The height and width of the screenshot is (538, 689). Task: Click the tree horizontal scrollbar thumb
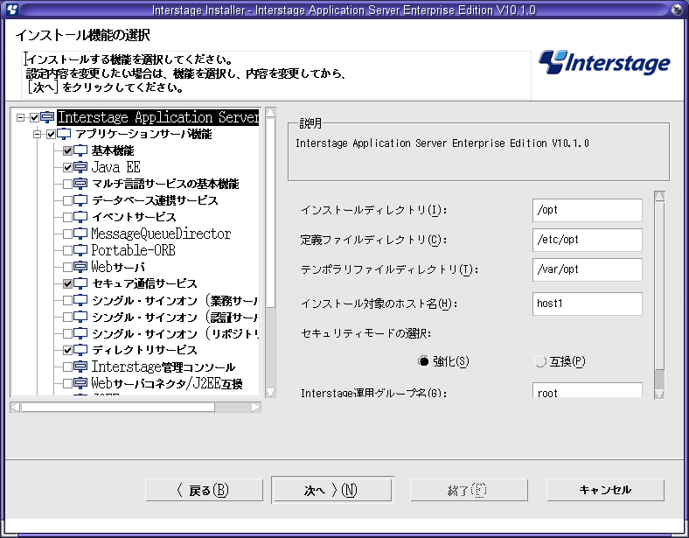[118, 408]
